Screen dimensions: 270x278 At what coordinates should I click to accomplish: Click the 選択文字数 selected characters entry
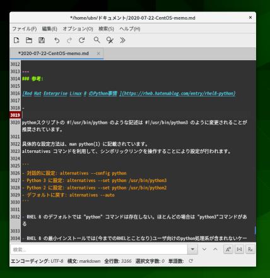(x=150, y=261)
